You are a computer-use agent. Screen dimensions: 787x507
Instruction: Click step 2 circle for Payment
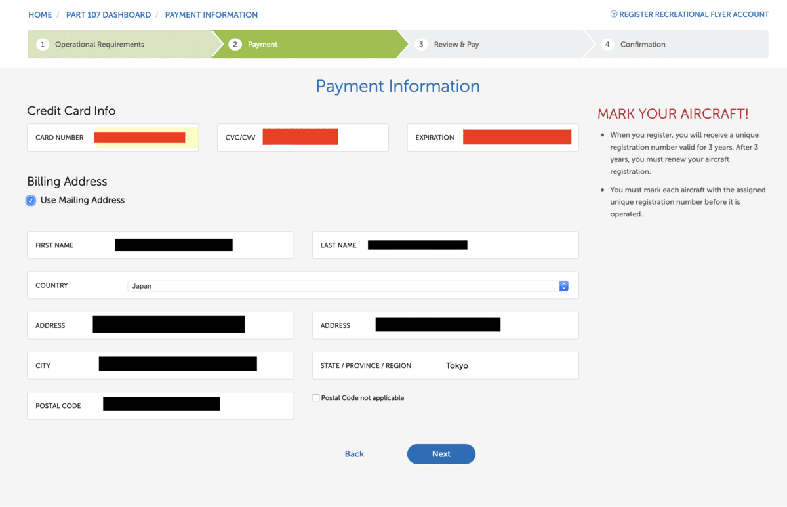tap(235, 45)
